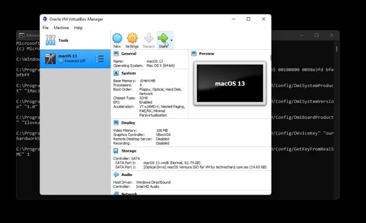Open General settings heading link
This screenshot has height=223, width=366.
point(129,54)
